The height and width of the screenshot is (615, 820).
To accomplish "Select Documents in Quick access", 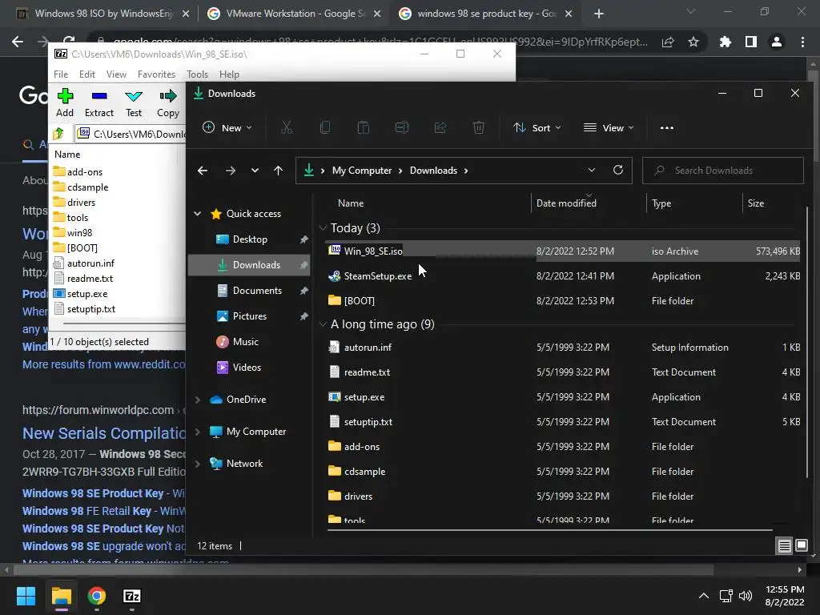I will click(x=249, y=290).
